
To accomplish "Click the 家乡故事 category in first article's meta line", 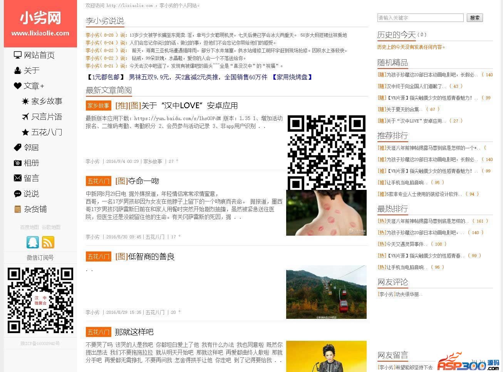I will click(x=153, y=161).
